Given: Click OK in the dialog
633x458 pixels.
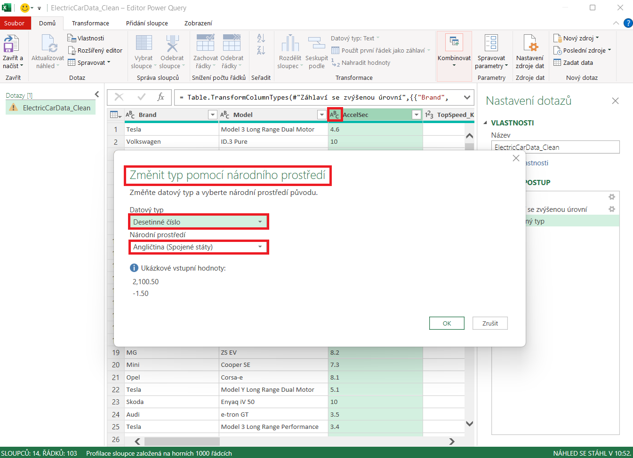Looking at the screenshot, I should click(x=447, y=323).
